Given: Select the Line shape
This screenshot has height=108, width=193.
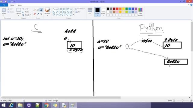Looking at the screenshot, I should pyautogui.click(x=54, y=9).
